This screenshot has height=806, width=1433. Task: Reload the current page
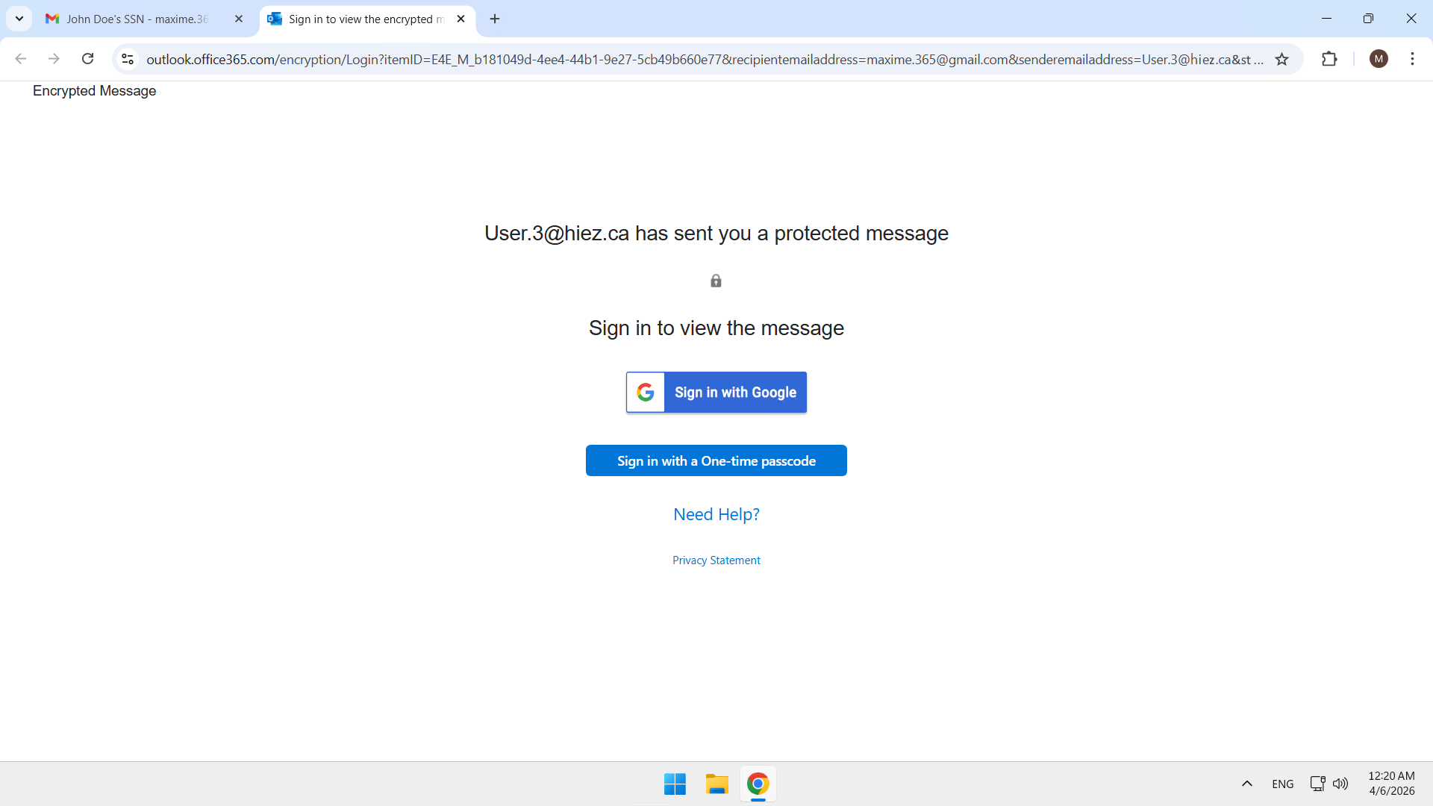coord(87,59)
